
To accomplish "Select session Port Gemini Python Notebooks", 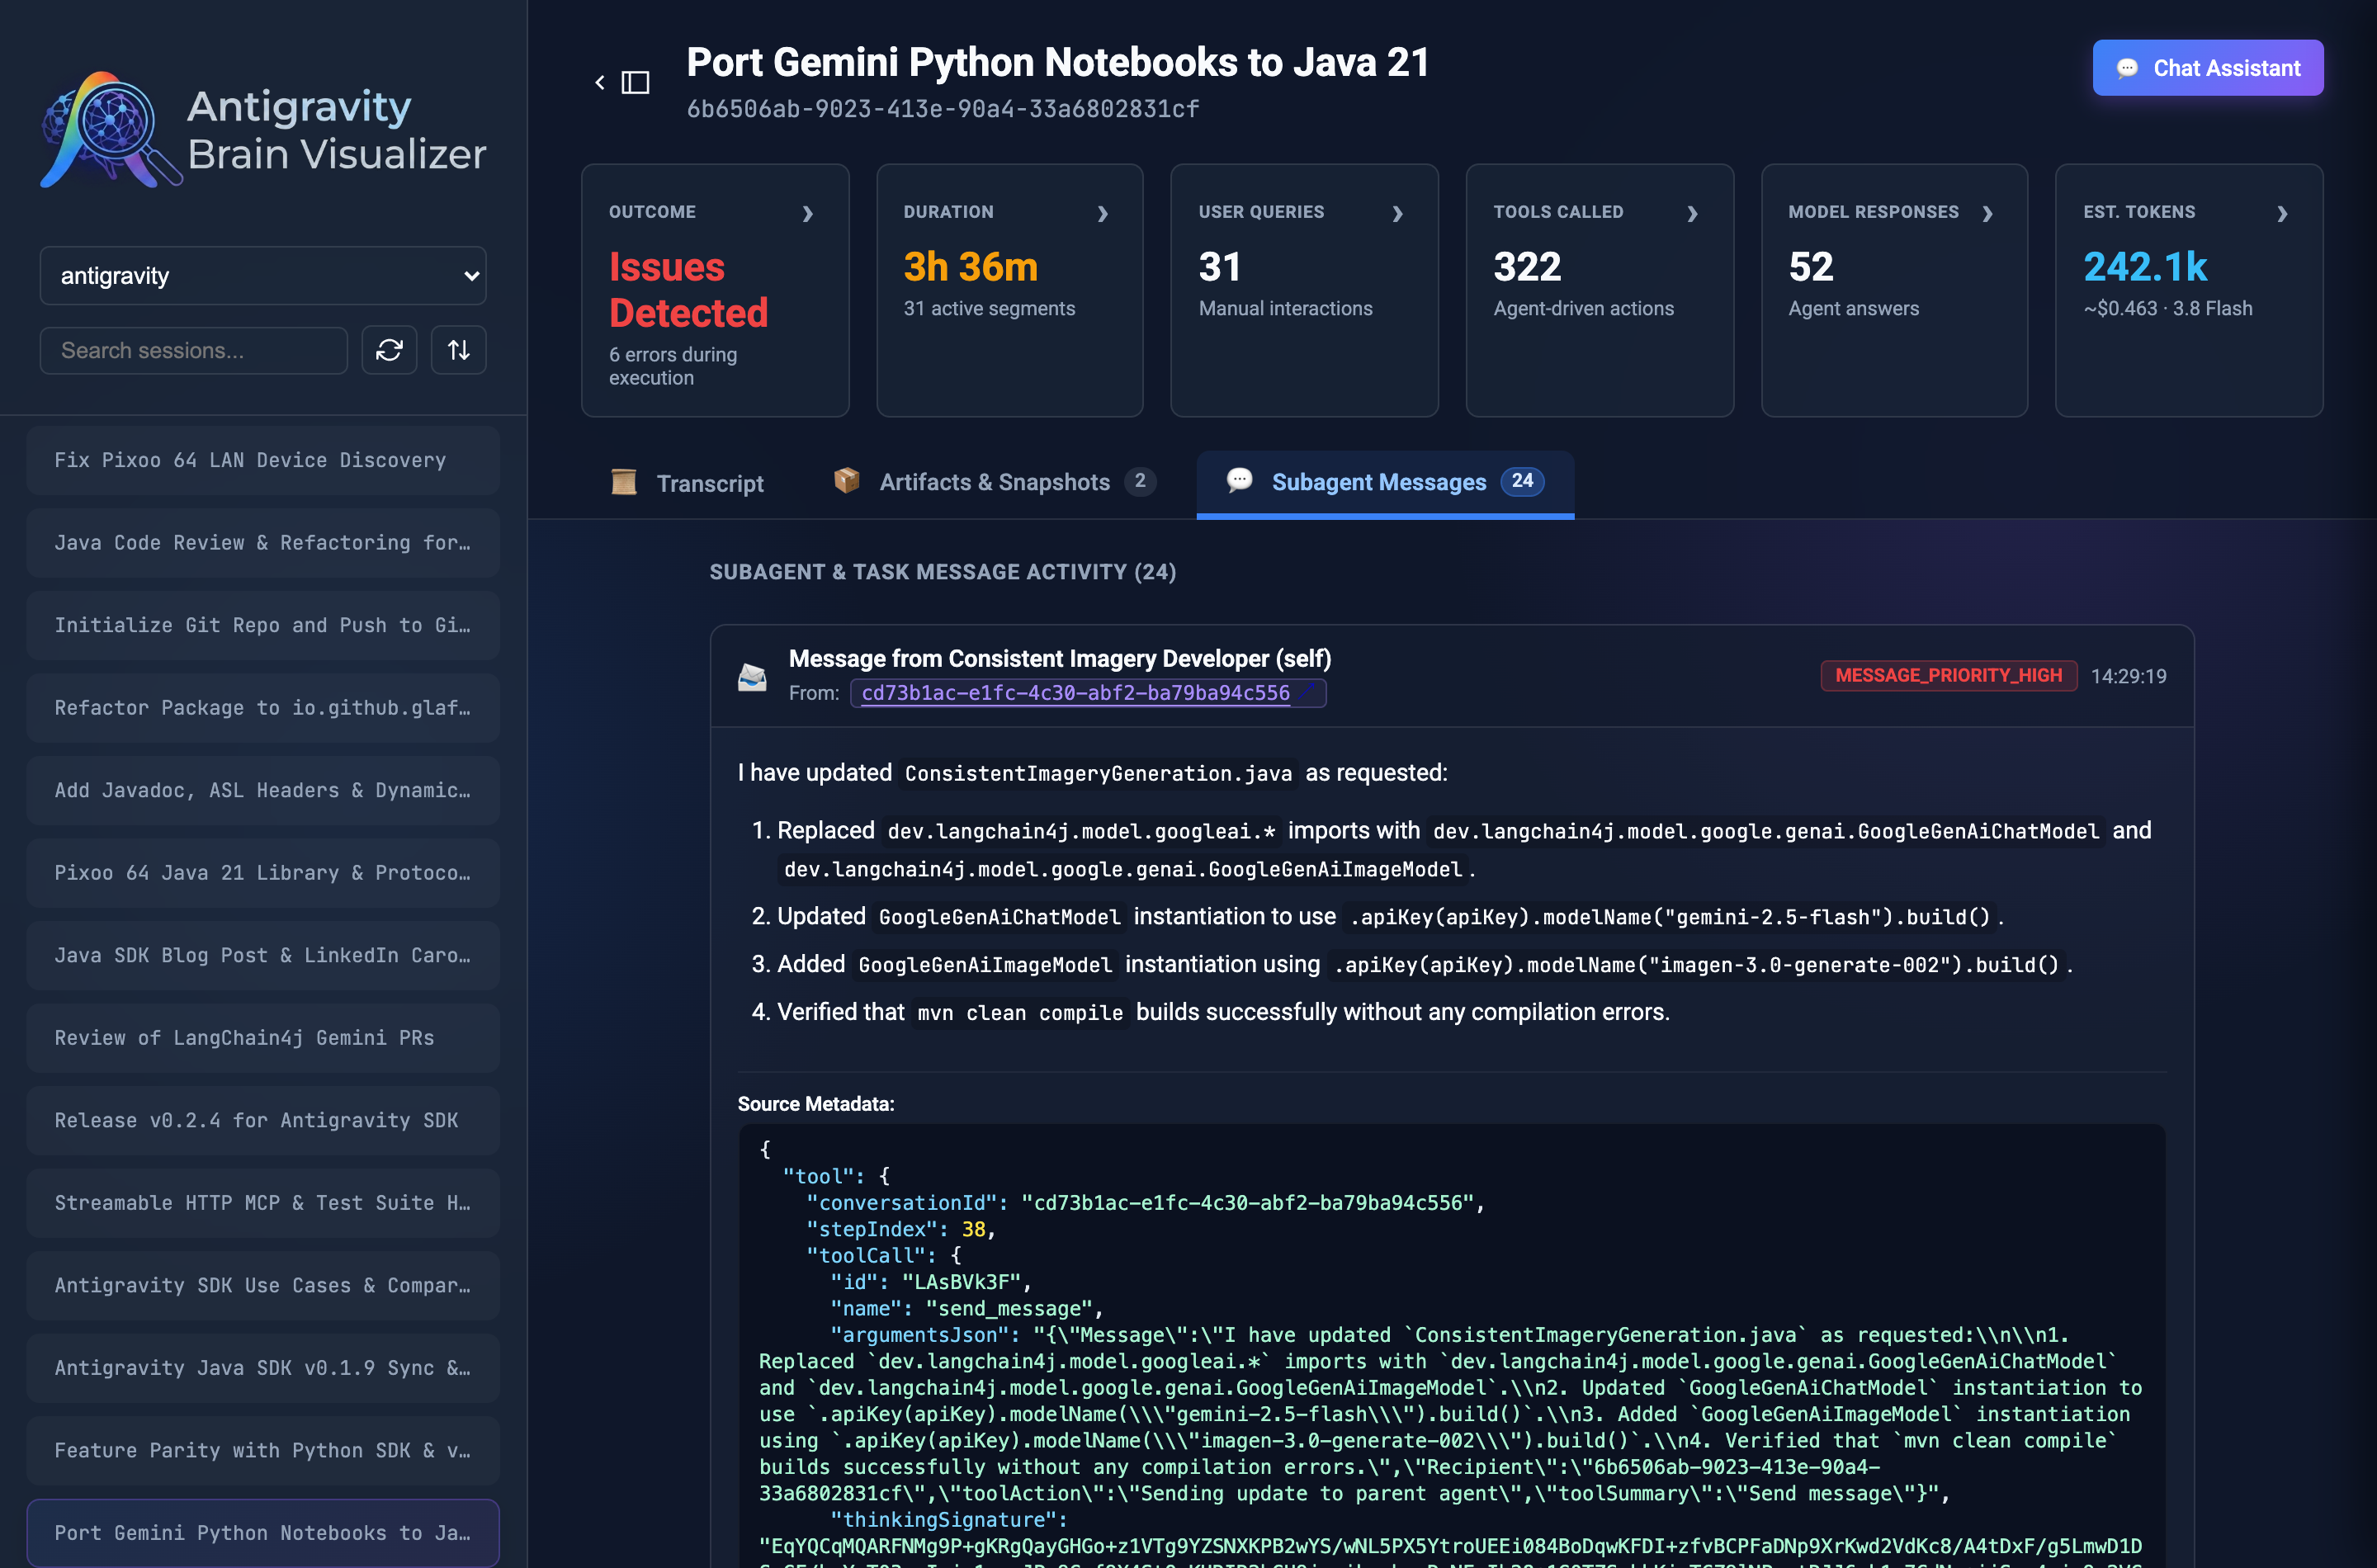I will 263,1533.
